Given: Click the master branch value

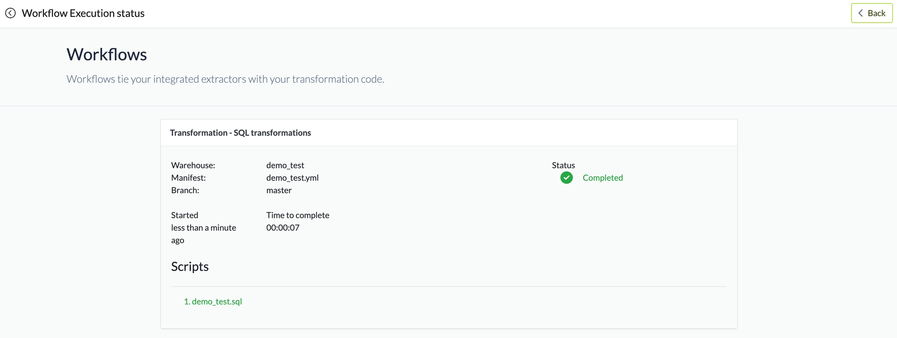Looking at the screenshot, I should click(279, 190).
